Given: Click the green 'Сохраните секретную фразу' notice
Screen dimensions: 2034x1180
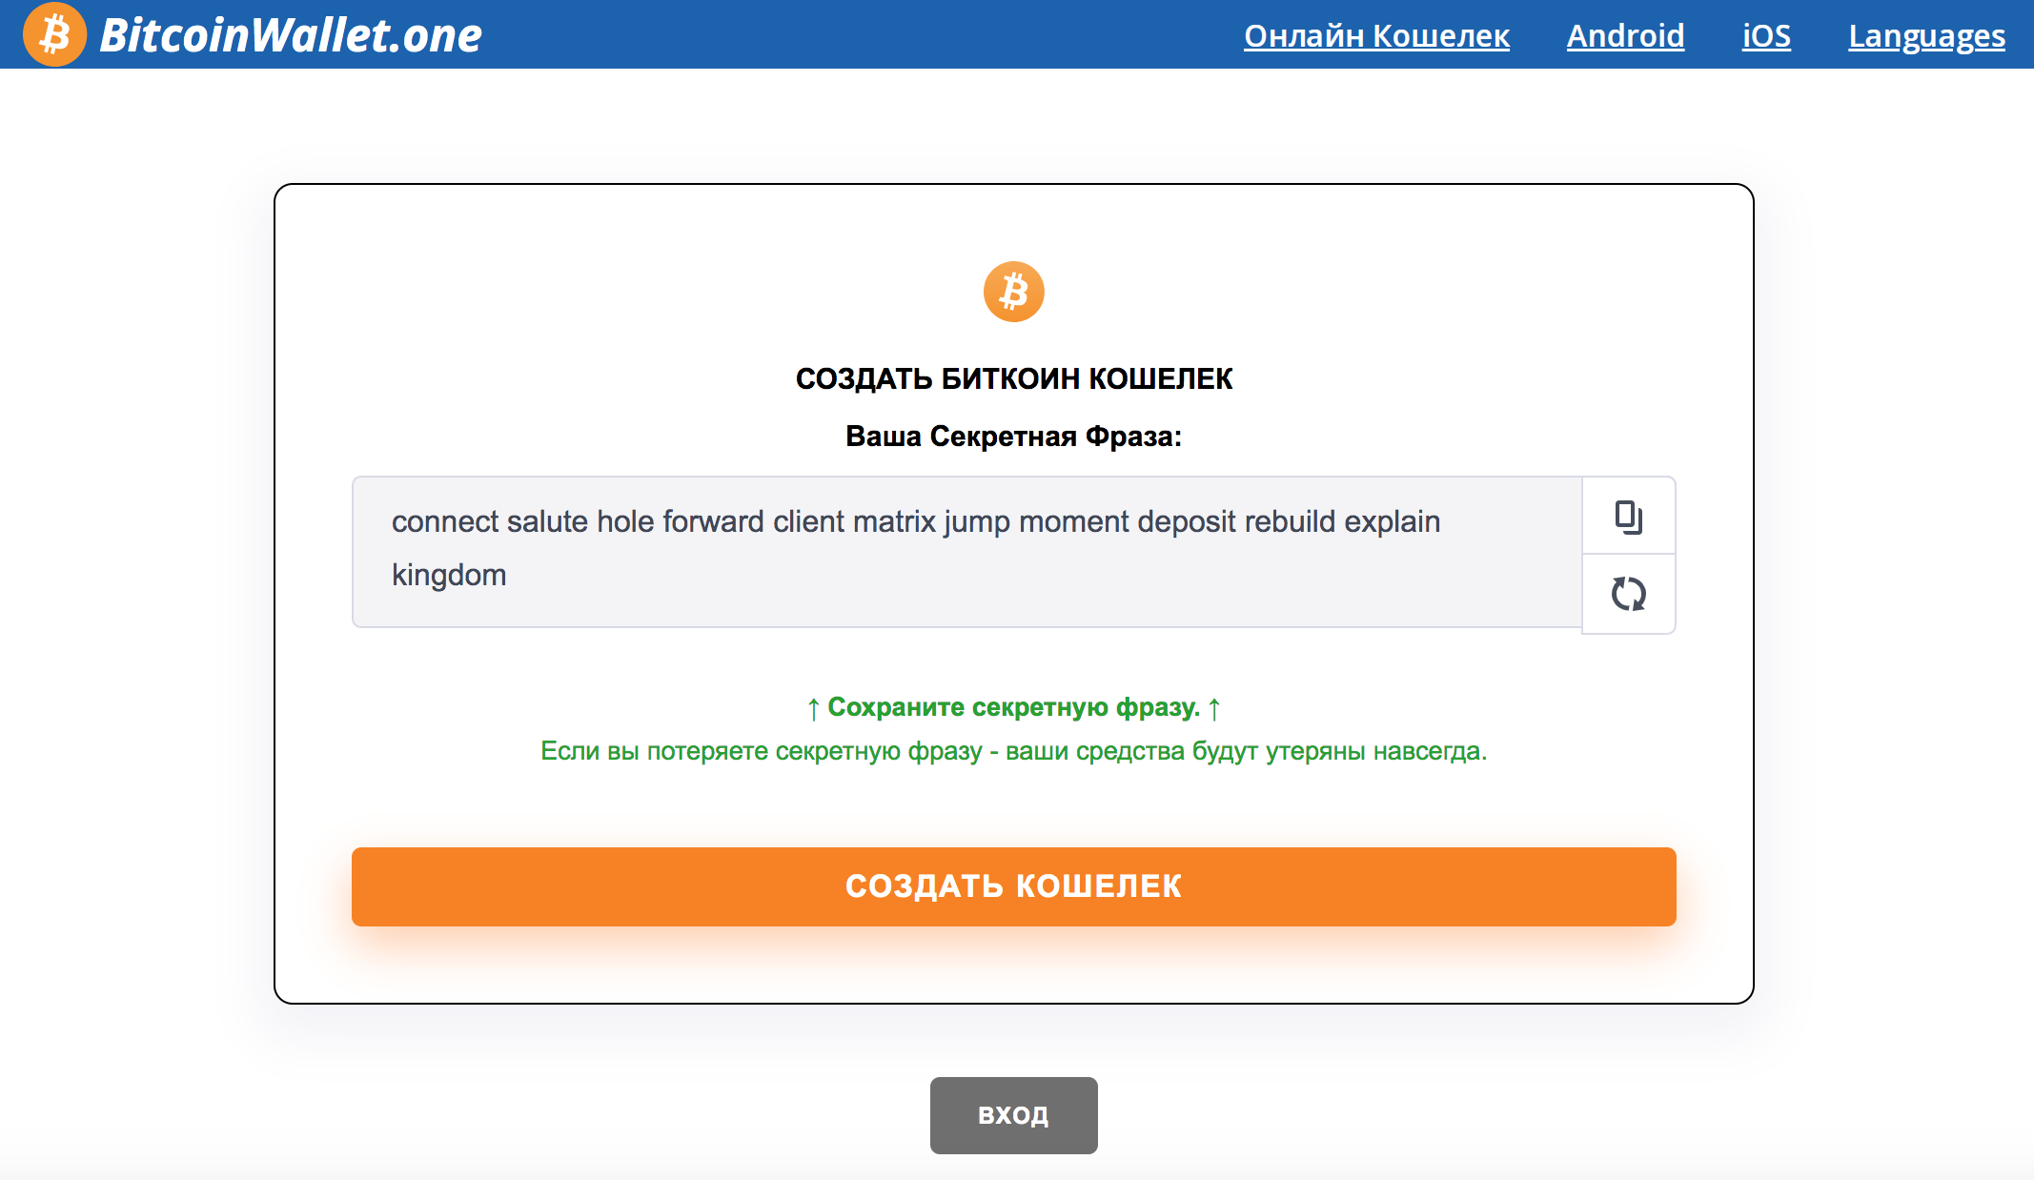Looking at the screenshot, I should (1013, 707).
